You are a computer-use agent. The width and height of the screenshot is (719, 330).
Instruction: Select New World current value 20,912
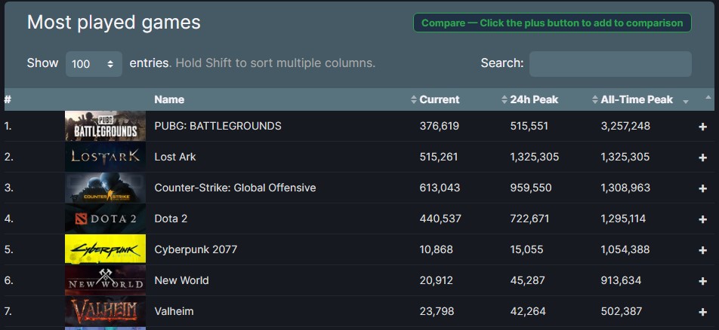pyautogui.click(x=436, y=280)
